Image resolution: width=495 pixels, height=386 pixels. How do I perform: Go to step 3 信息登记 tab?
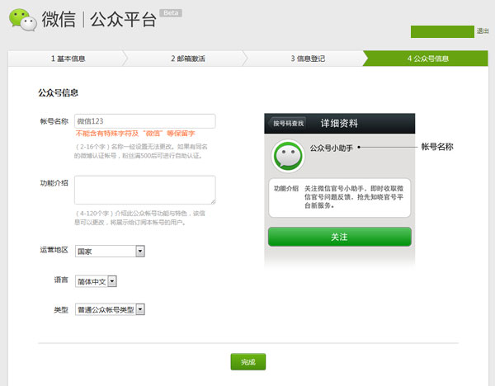tap(308, 59)
